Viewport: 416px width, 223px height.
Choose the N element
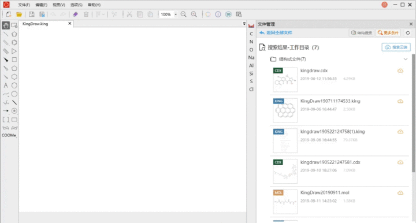click(251, 42)
